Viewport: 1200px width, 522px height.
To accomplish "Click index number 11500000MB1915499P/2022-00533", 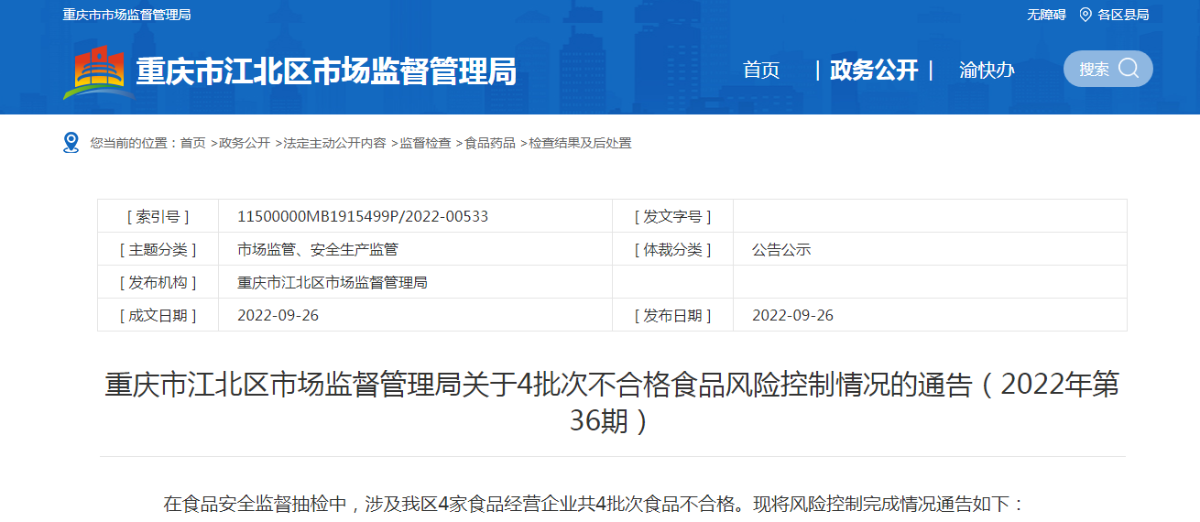I will point(363,216).
